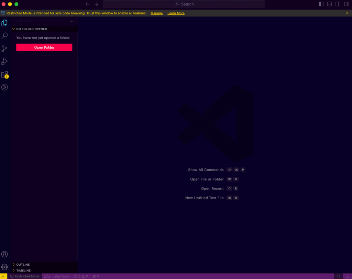The height and width of the screenshot is (279, 352).
Task: Expand the OUTLINE section
Action: pyautogui.click(x=44, y=265)
